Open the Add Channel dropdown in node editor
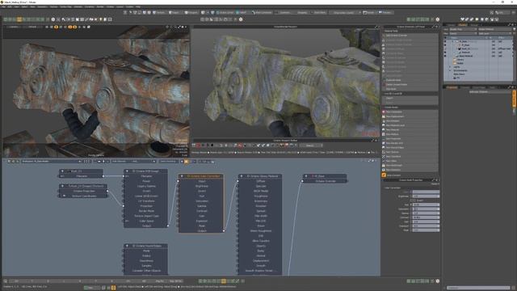517x291 pixels. (x=133, y=162)
